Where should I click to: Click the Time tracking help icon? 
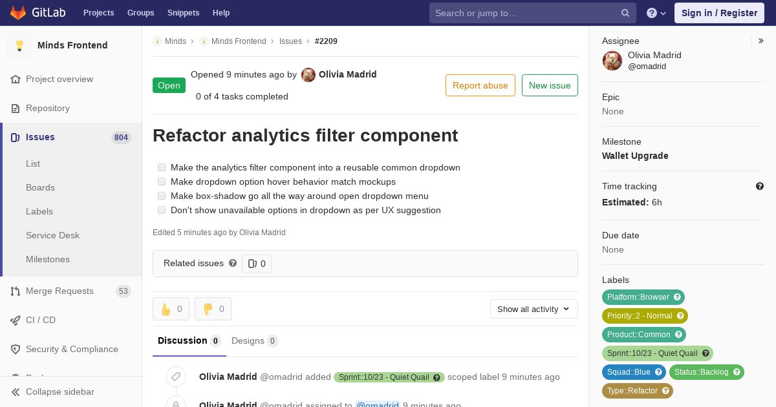pyautogui.click(x=760, y=186)
